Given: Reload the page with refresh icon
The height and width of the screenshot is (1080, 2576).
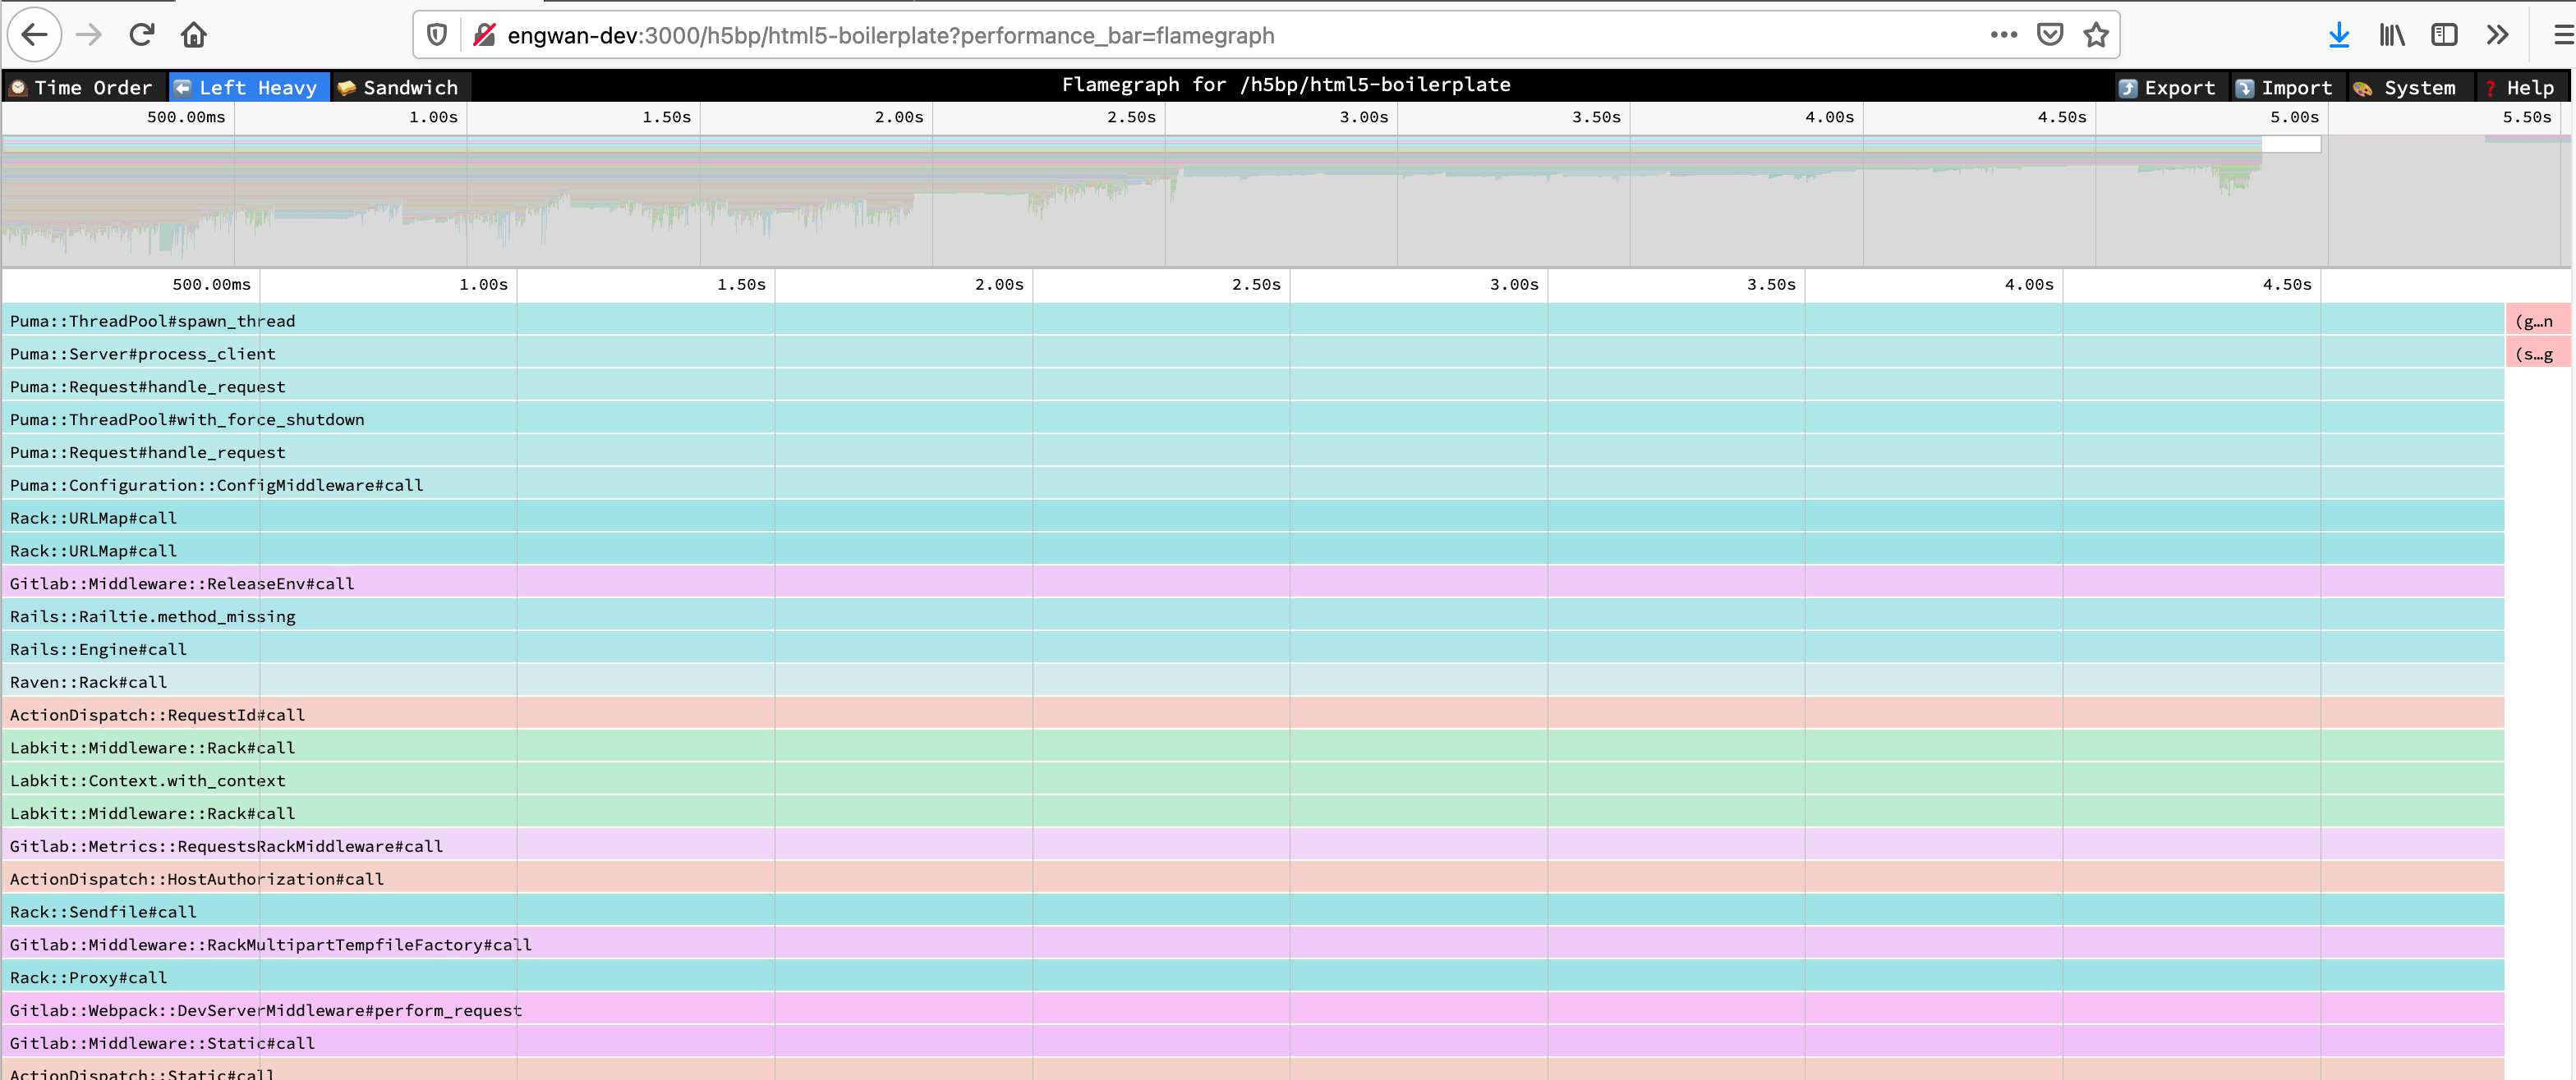Looking at the screenshot, I should (142, 35).
